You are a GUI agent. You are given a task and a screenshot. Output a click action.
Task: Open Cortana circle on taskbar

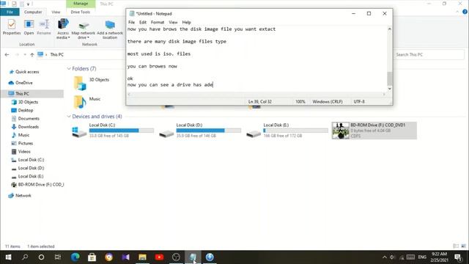41,257
